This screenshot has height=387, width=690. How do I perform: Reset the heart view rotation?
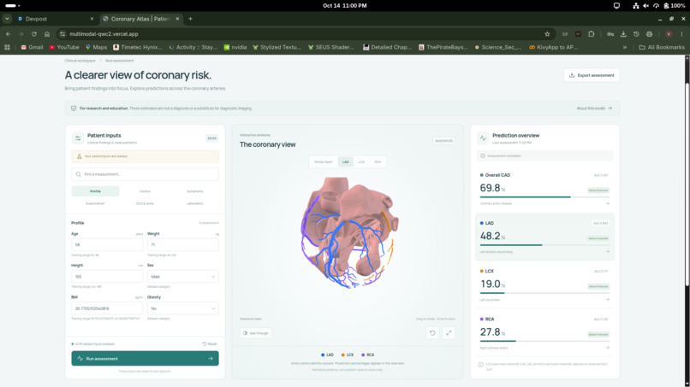432,333
